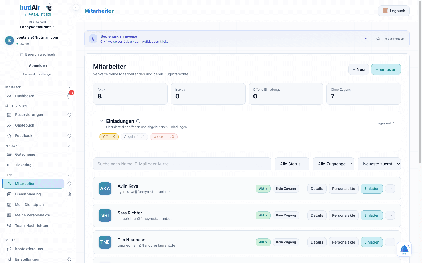Viewport: 422px width, 263px height.
Task: Click Sara Richter's SRI avatar
Action: click(x=105, y=215)
